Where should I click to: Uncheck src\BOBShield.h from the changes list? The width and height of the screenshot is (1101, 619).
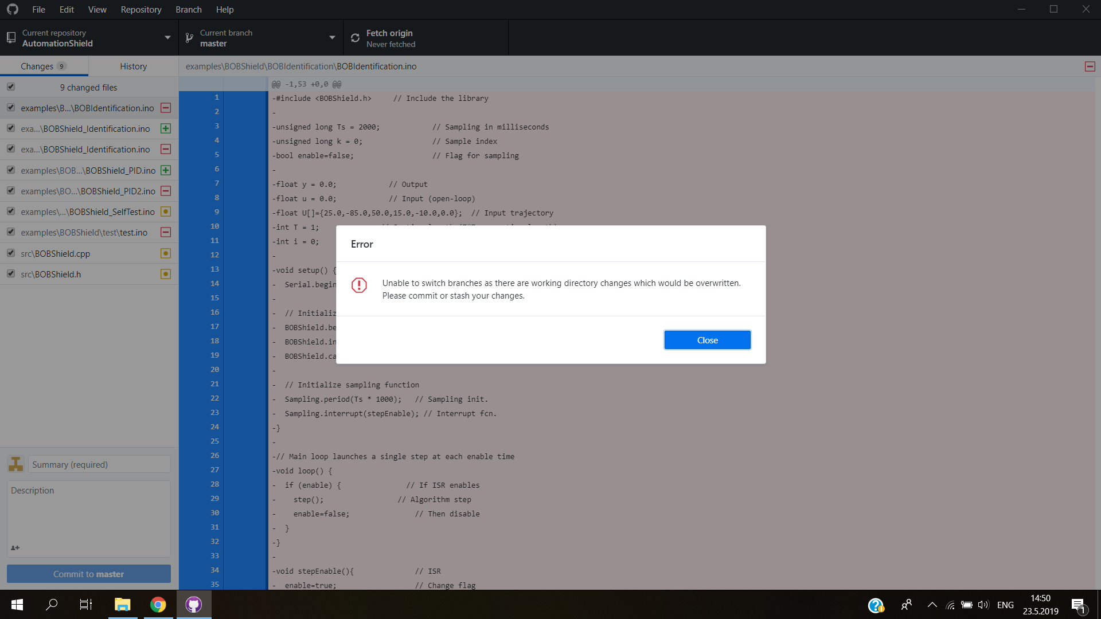[x=10, y=273]
